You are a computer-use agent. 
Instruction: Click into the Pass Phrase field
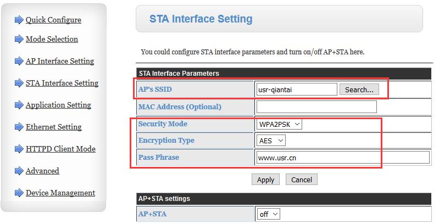point(343,158)
